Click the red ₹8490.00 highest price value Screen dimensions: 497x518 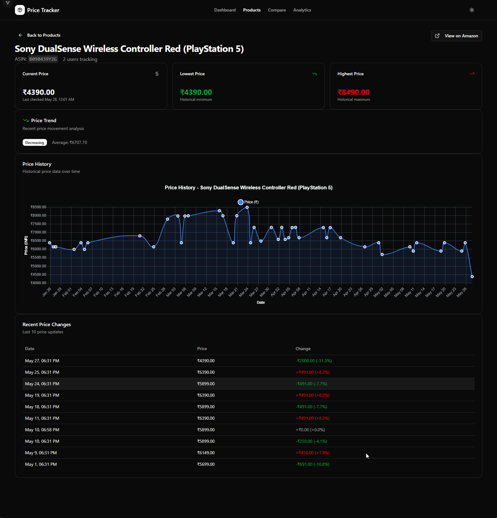353,92
